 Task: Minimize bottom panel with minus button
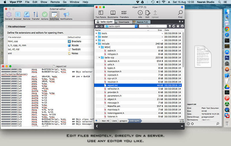(x=182, y=126)
